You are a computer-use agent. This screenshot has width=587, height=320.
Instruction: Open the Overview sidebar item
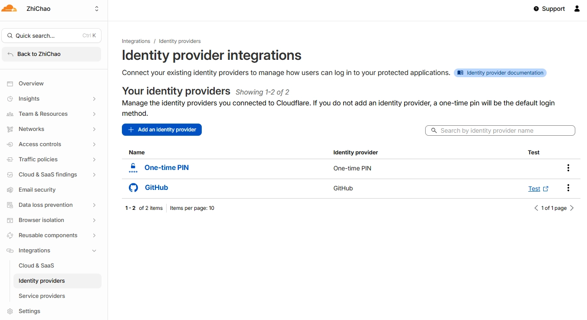(31, 84)
